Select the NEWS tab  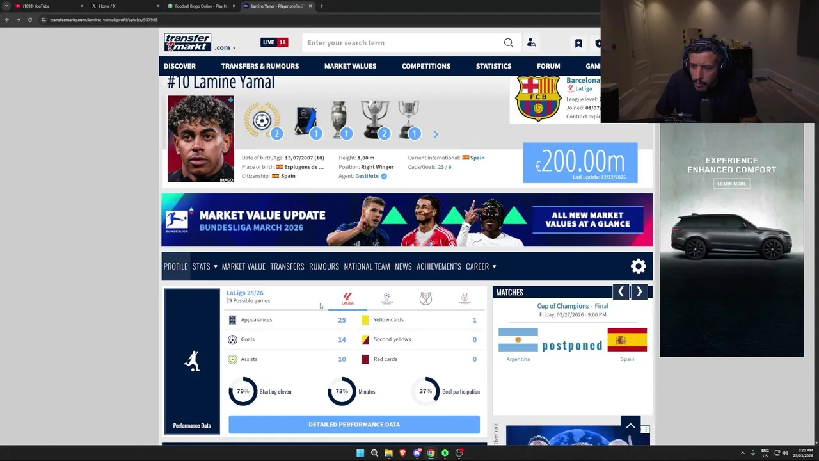[x=403, y=266]
